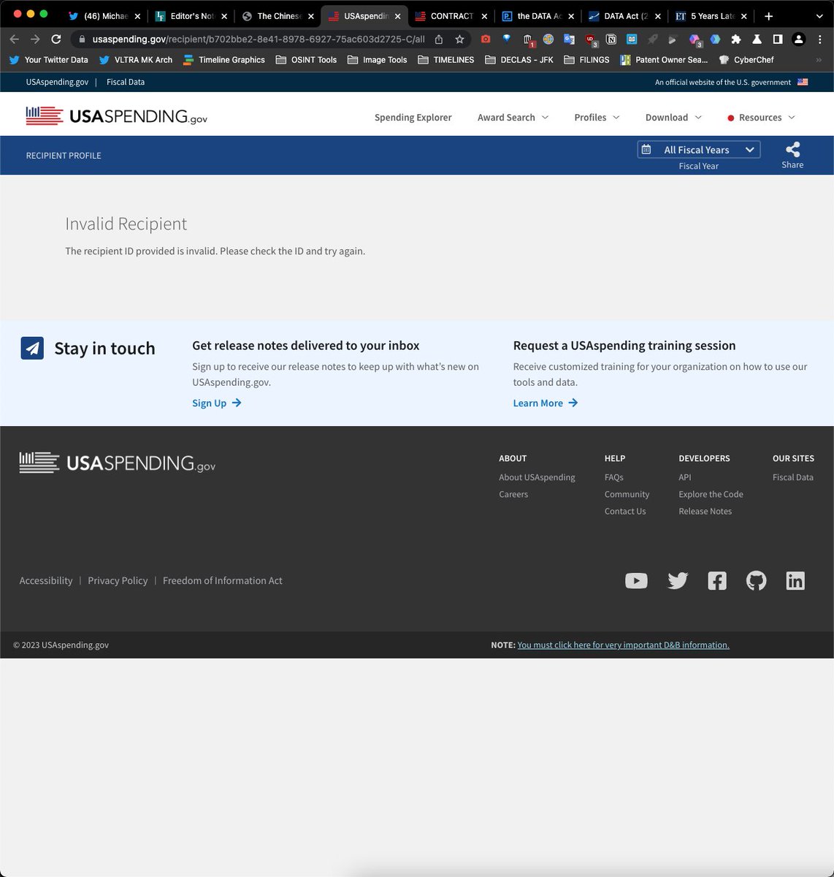Open the Twitter icon in the footer
Screen dimensions: 834x877
point(678,581)
